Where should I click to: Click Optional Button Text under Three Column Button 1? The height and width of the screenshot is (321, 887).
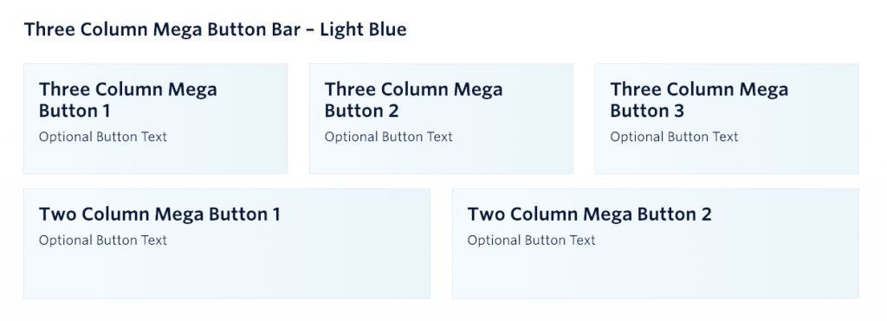coord(103,137)
